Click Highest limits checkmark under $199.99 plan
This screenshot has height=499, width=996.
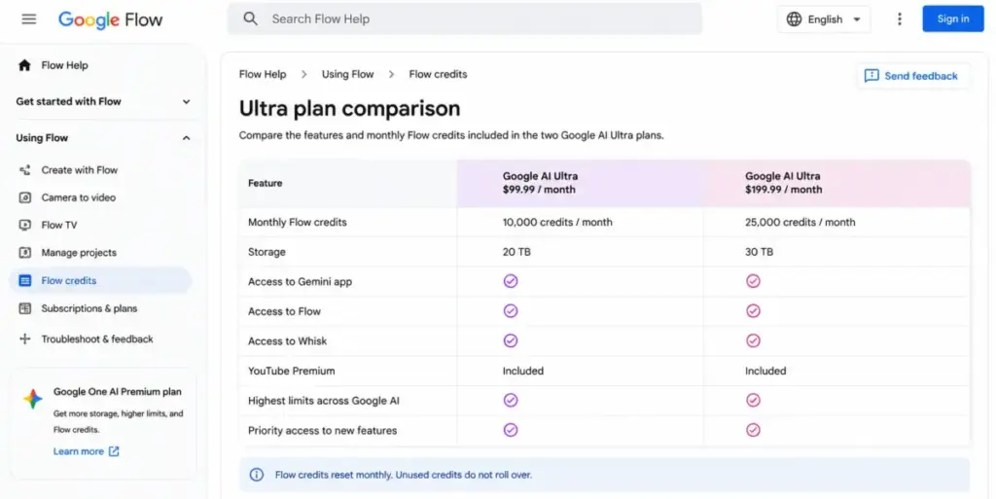click(x=754, y=401)
